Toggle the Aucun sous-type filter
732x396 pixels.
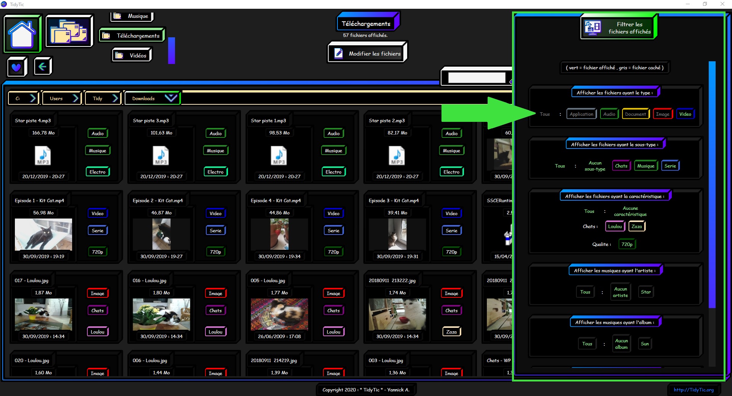point(595,166)
